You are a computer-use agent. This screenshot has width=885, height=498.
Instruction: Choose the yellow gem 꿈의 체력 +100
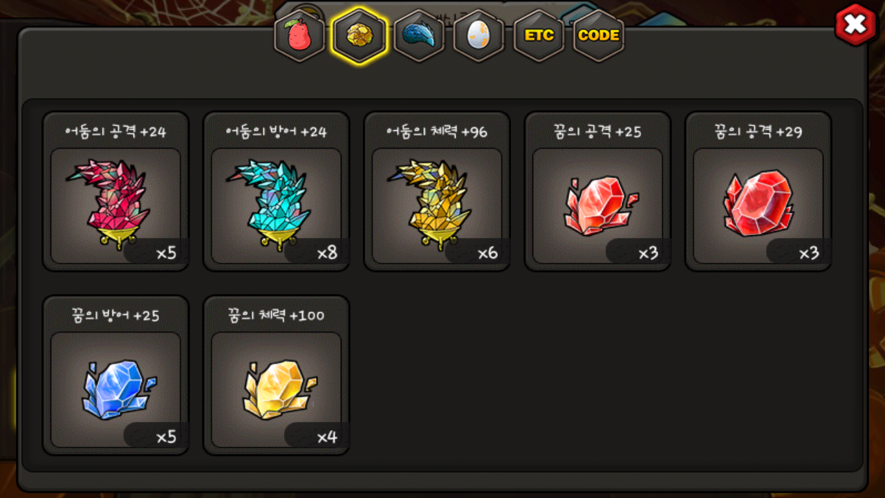(x=276, y=389)
